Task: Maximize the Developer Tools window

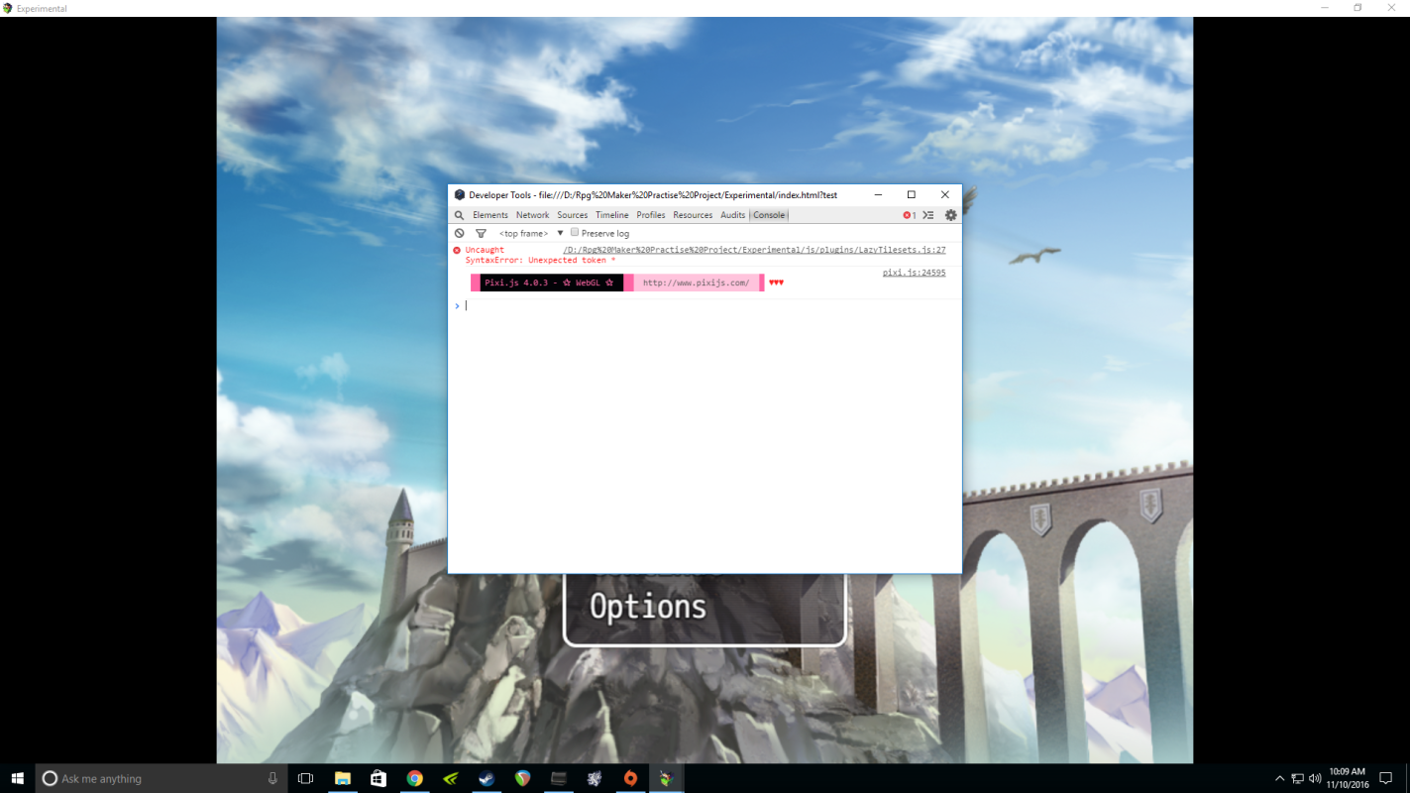Action: tap(912, 195)
